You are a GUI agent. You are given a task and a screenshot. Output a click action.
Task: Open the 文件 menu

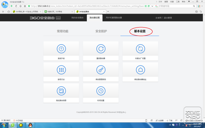point(160,2)
